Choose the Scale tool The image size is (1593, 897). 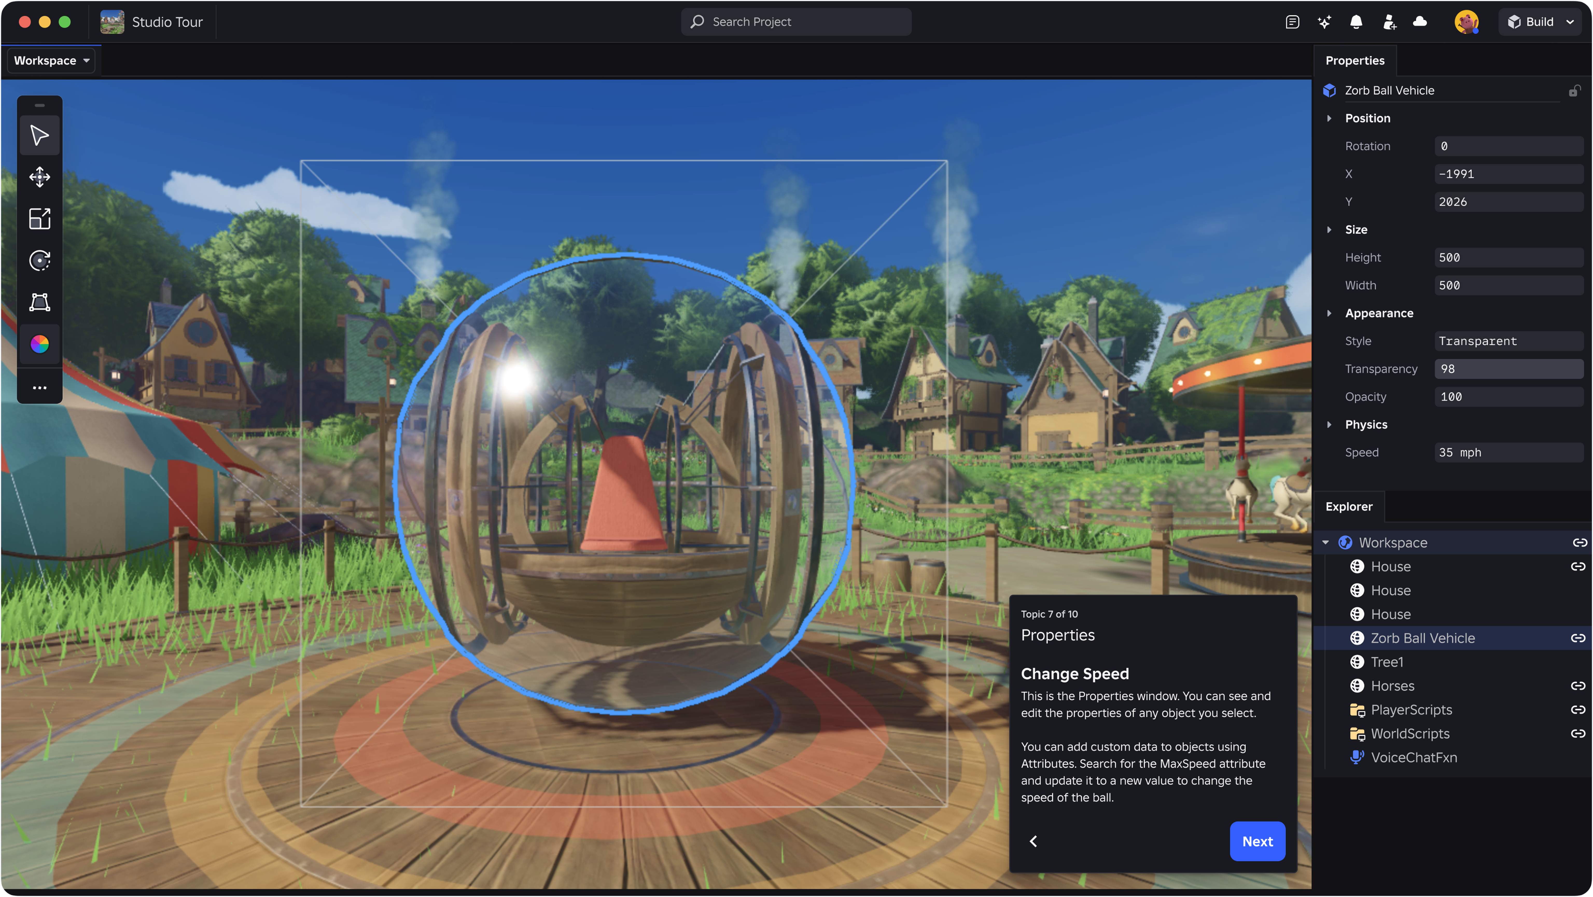point(40,218)
